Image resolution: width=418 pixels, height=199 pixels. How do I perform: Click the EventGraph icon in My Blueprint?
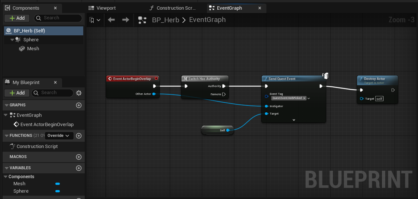coord(13,115)
